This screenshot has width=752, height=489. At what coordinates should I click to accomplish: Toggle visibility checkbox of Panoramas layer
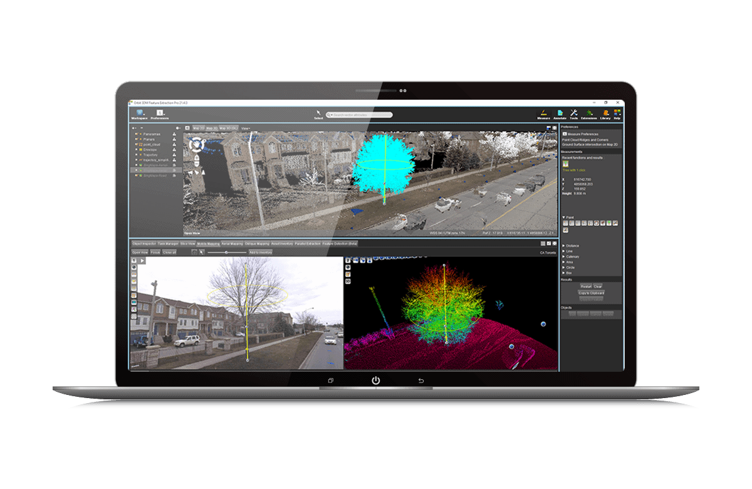(137, 134)
